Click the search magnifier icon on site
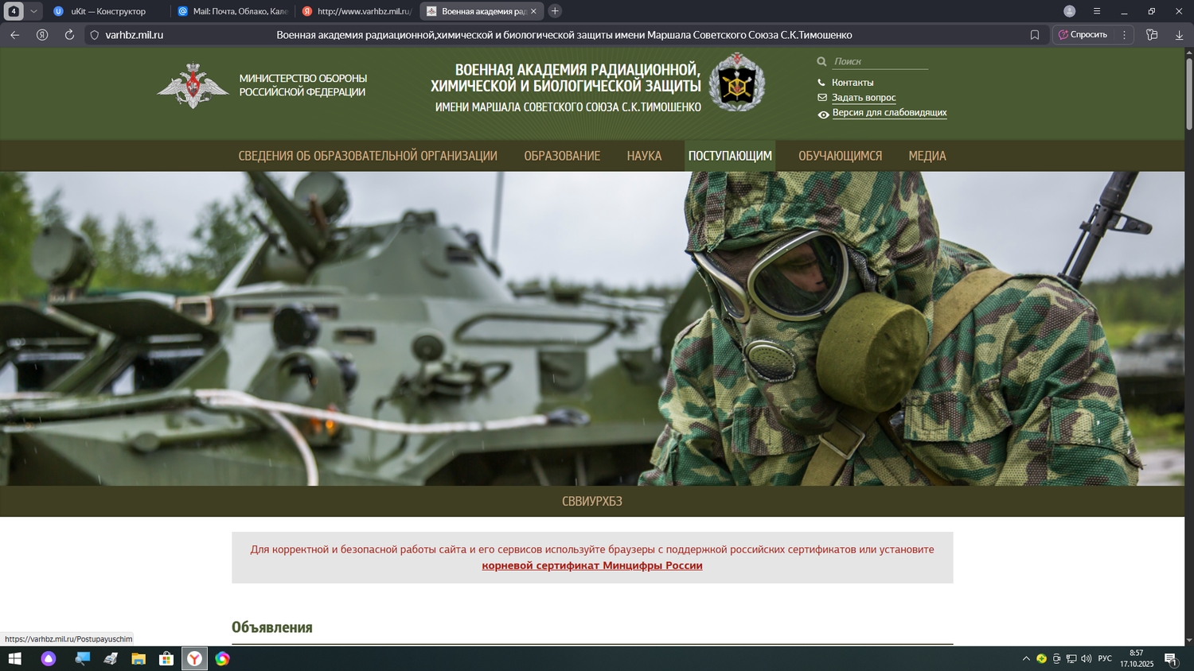Screen dimensions: 1194x671 (821, 61)
